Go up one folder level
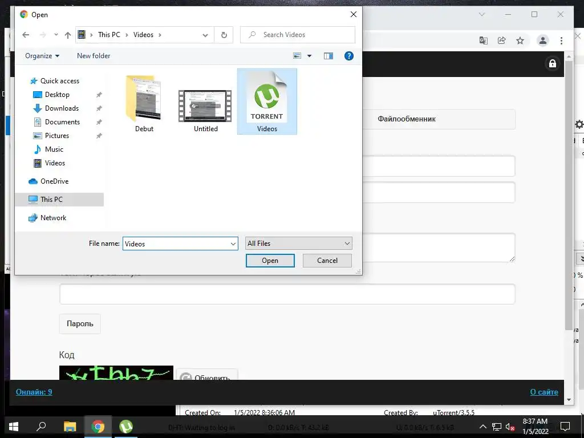The height and width of the screenshot is (438, 584). (x=67, y=35)
